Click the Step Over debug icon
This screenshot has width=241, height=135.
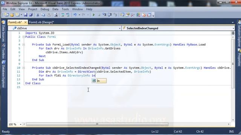(x=110, y=15)
